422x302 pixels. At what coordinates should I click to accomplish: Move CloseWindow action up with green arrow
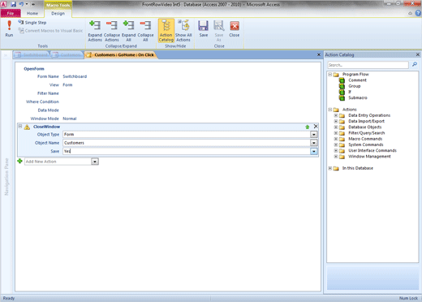pos(308,127)
